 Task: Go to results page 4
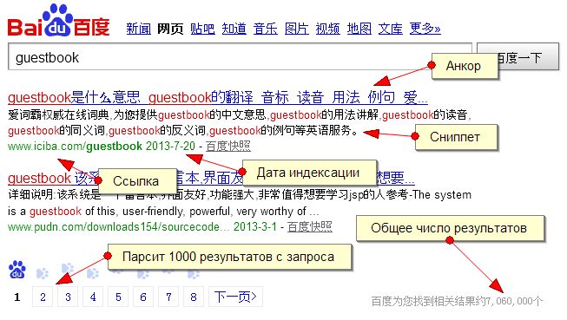pos(93,297)
